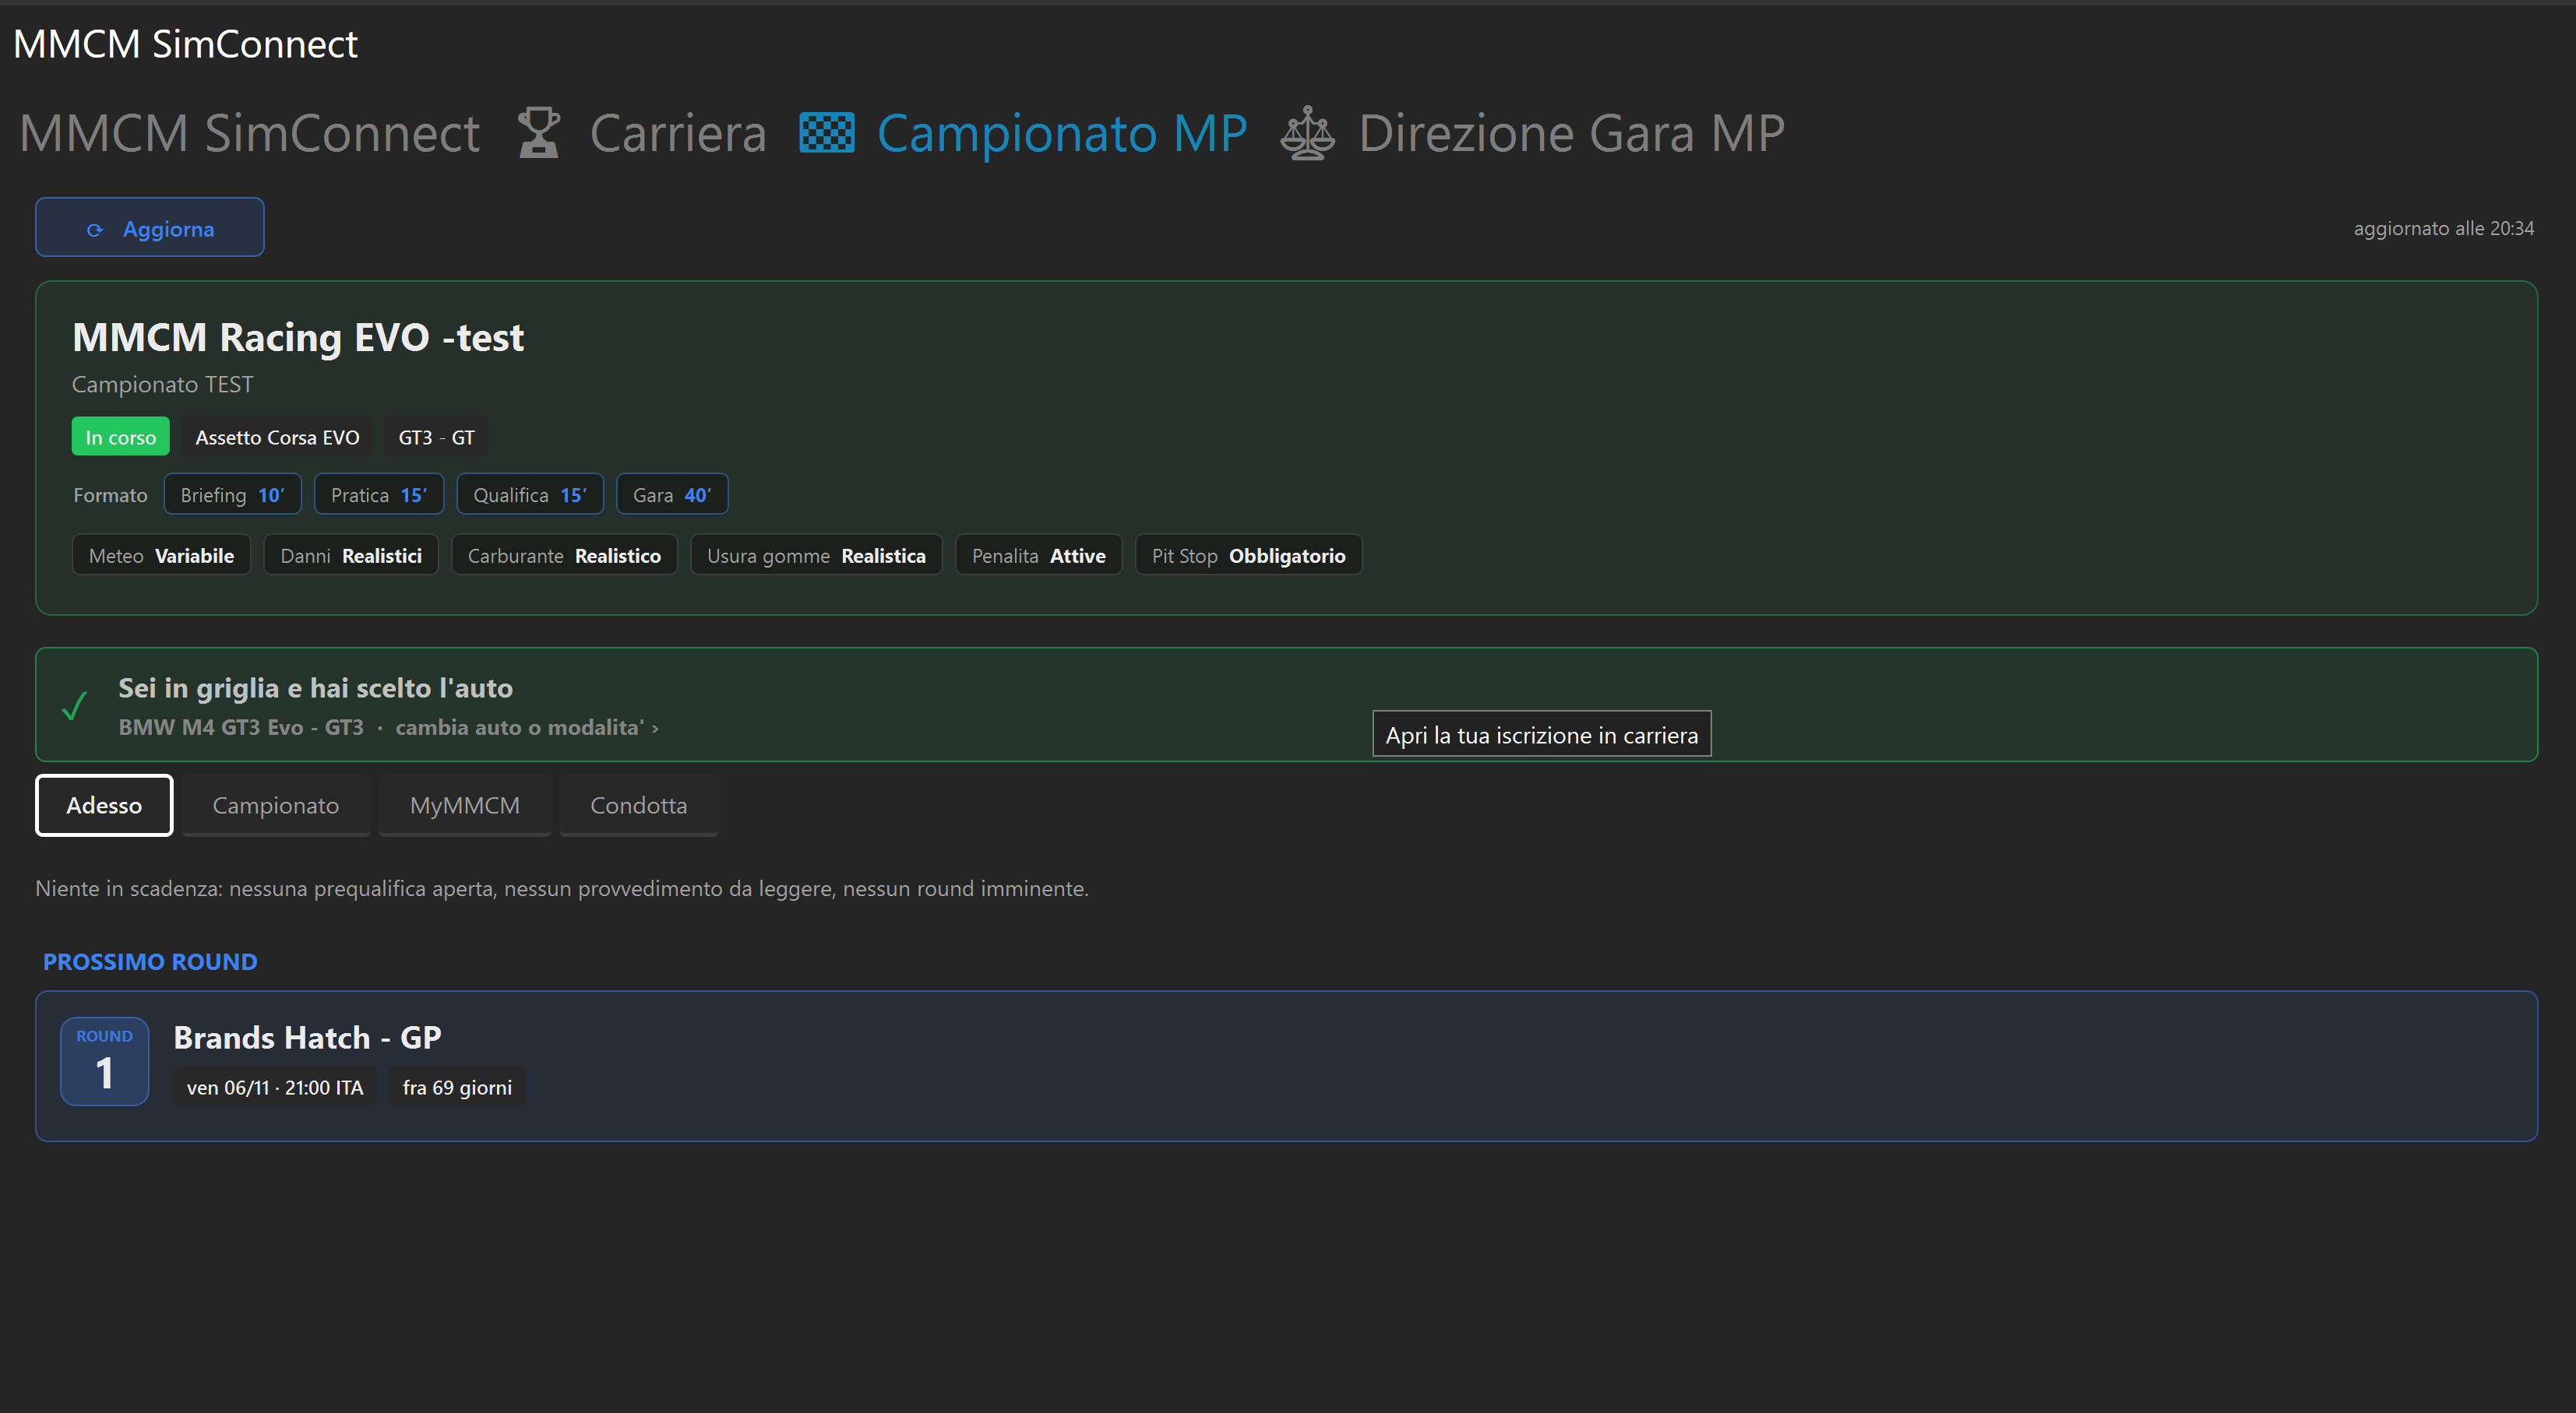
Task: Click the Pit Stop Obbligatorio chip
Action: point(1249,556)
